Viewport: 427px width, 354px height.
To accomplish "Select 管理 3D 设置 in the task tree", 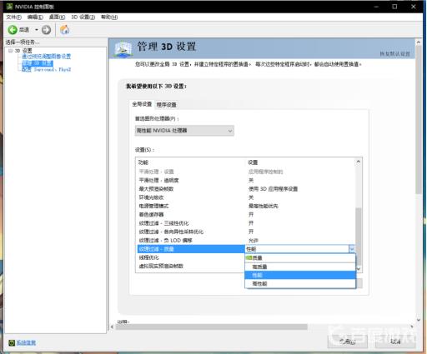I will pyautogui.click(x=38, y=63).
